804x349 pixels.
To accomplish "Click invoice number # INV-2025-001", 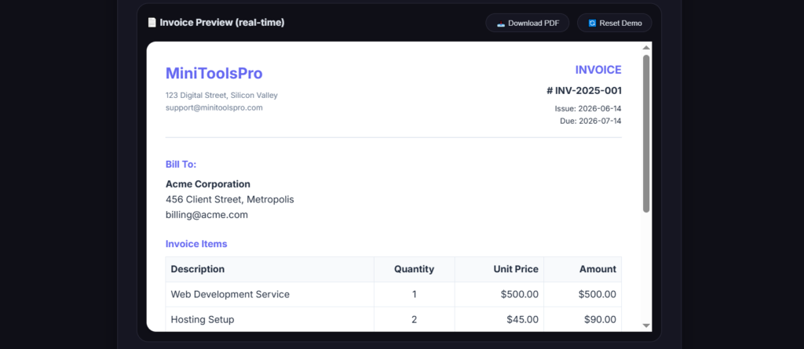I will (x=584, y=91).
